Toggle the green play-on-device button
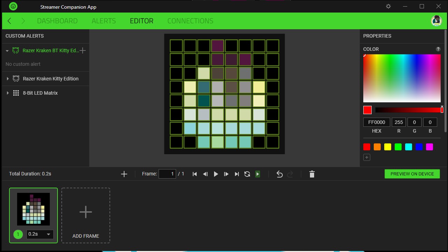The width and height of the screenshot is (448, 252). pos(258,174)
